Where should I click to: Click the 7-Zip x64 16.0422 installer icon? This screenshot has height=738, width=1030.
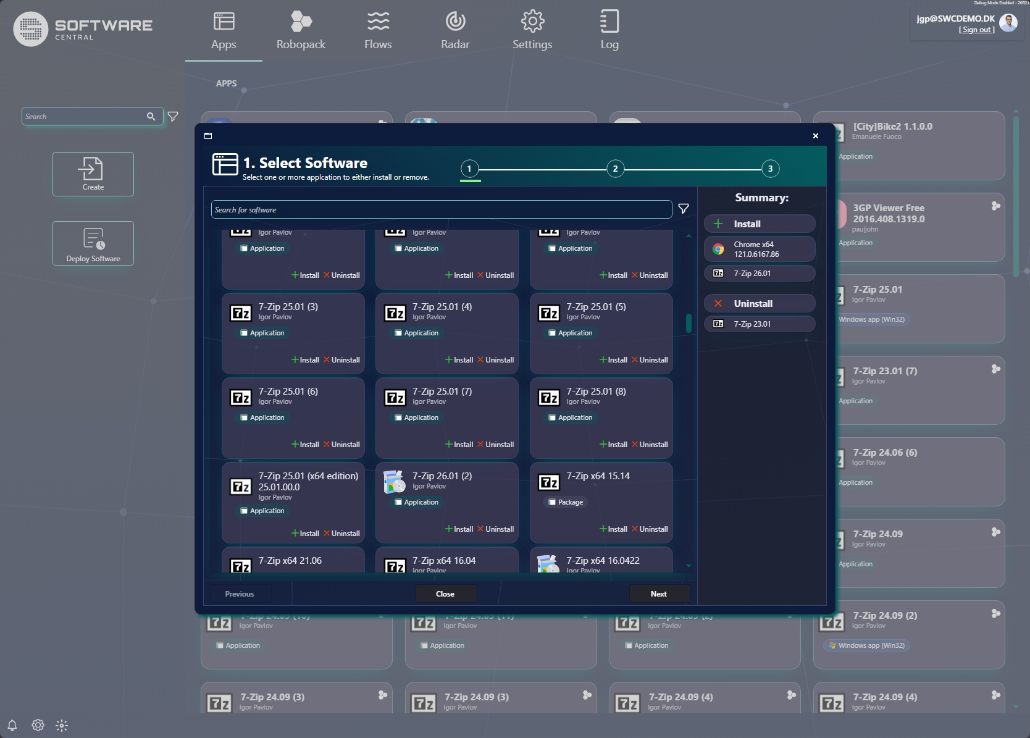coord(548,564)
